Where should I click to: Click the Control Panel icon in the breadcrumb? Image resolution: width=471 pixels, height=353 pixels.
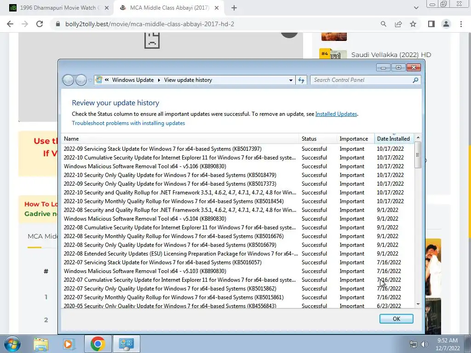tap(98, 80)
